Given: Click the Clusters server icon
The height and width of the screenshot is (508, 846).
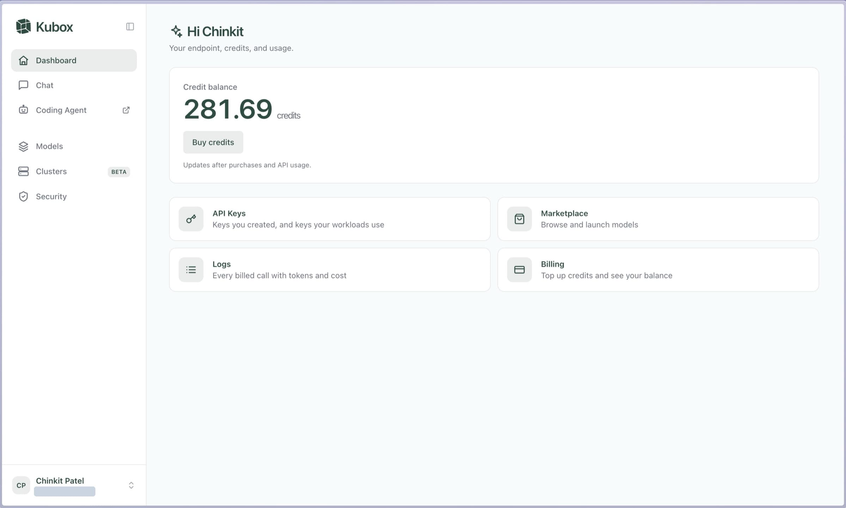Looking at the screenshot, I should pos(23,171).
